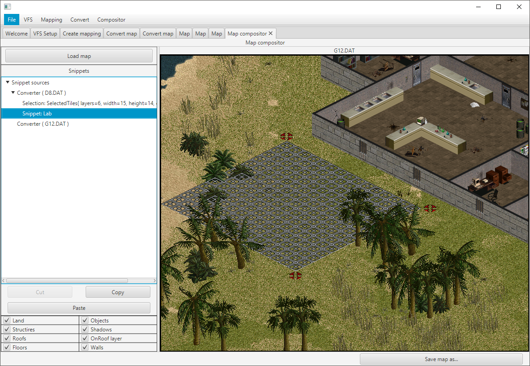
Task: Click the Load map button
Action: (79, 56)
